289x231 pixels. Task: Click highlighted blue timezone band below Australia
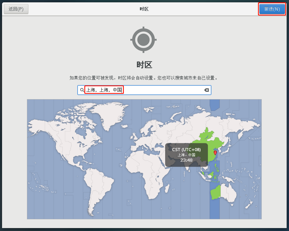pos(215,211)
